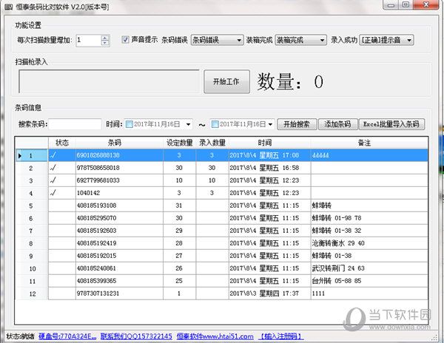The image size is (444, 343).
Task: Click barcode 6901826888138 cell
Action: click(119, 155)
